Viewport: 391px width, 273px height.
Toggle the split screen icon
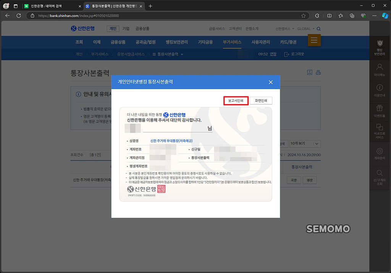(x=330, y=16)
